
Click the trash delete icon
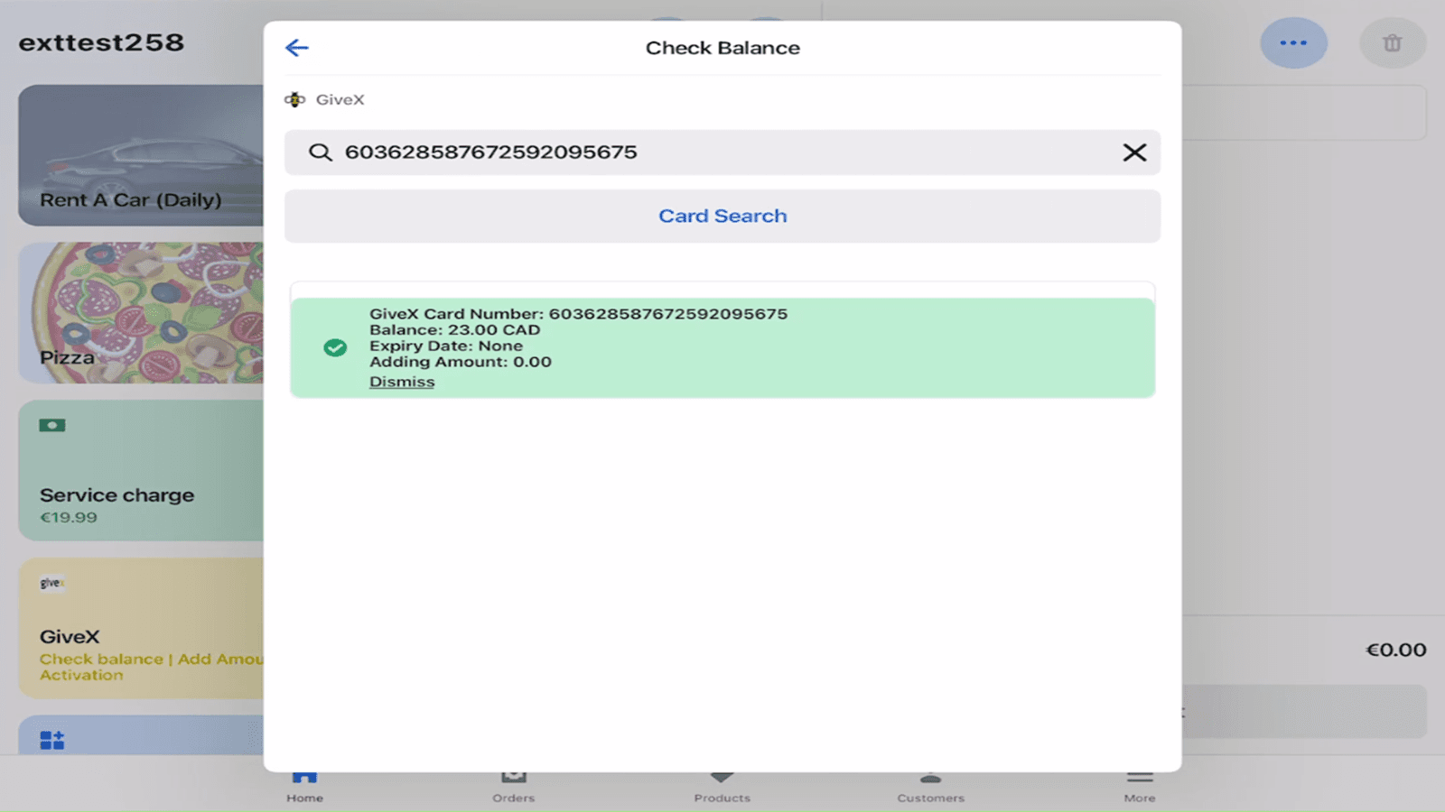click(1392, 42)
